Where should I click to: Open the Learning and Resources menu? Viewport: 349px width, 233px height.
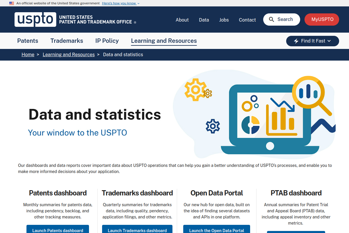(164, 41)
